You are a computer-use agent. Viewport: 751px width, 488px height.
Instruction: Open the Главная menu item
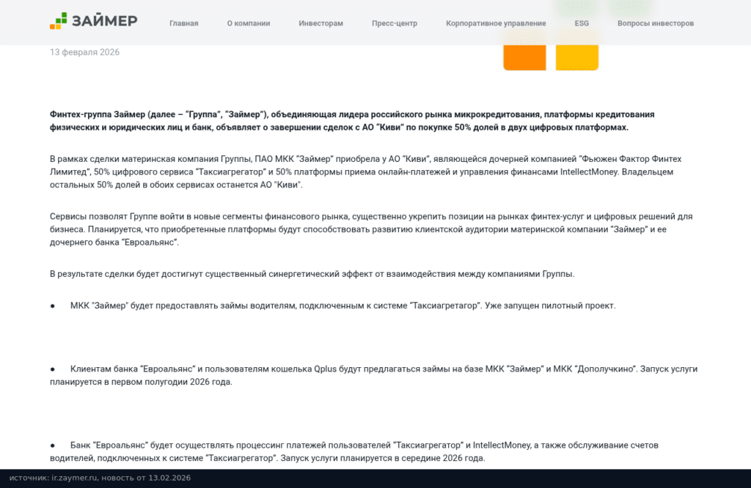click(x=184, y=23)
